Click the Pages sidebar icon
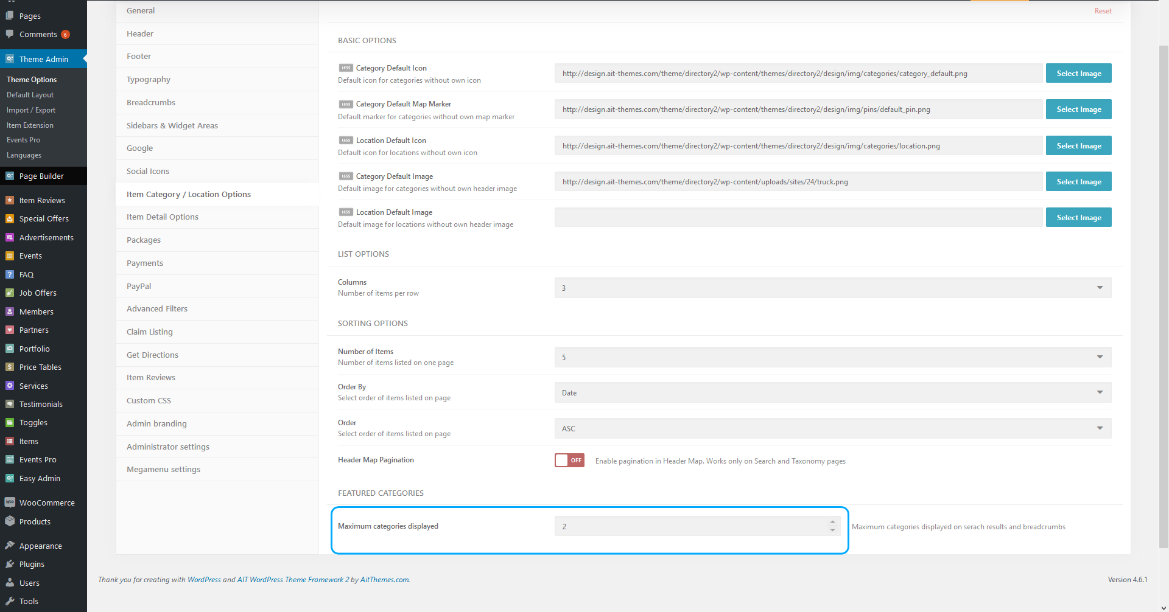Image resolution: width=1169 pixels, height=612 pixels. (x=10, y=16)
